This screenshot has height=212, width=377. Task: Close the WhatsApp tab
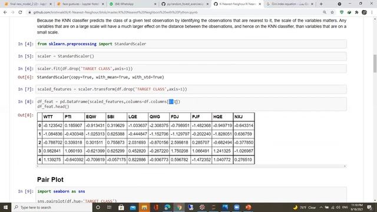coord(155,4)
